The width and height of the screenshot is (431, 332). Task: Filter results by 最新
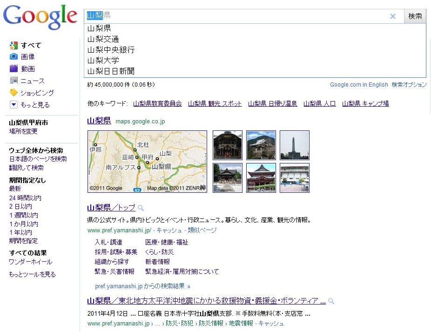pos(15,189)
